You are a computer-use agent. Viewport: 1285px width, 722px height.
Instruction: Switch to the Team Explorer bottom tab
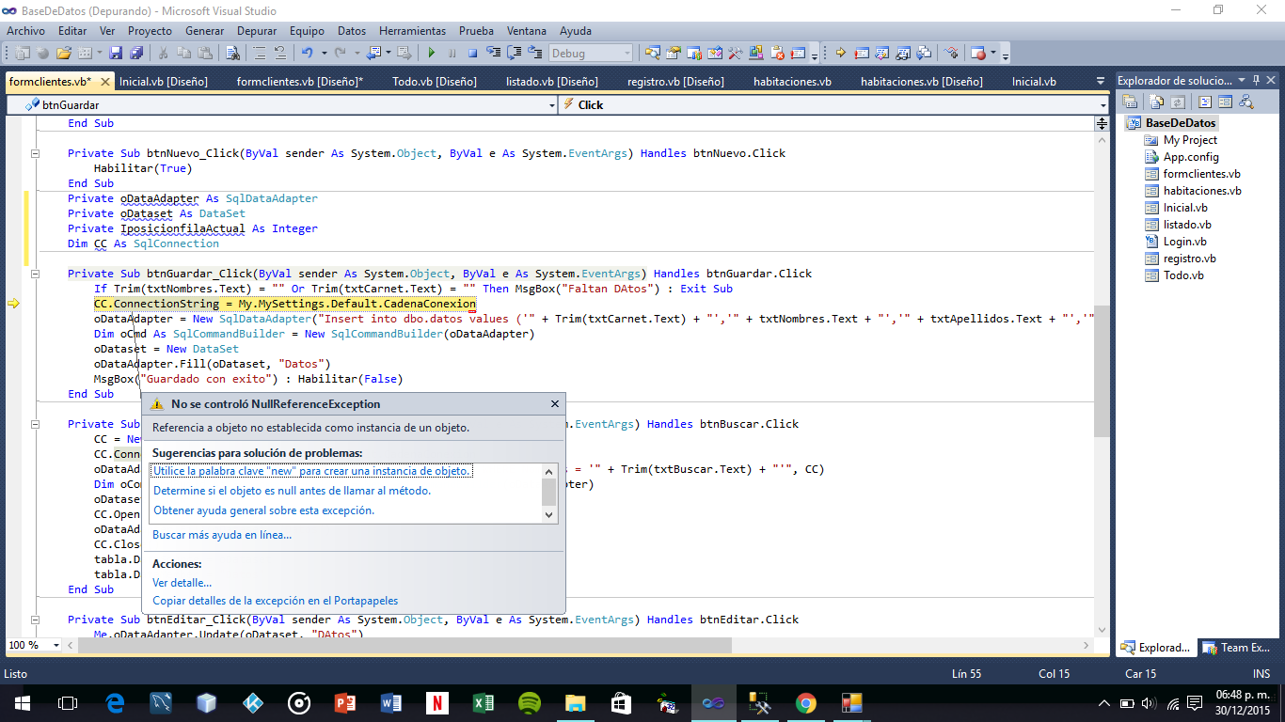pos(1238,648)
